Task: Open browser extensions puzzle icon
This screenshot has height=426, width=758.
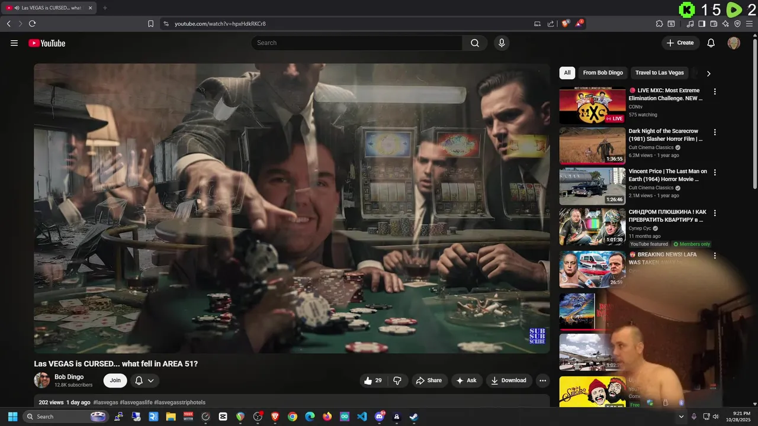Action: (x=659, y=24)
